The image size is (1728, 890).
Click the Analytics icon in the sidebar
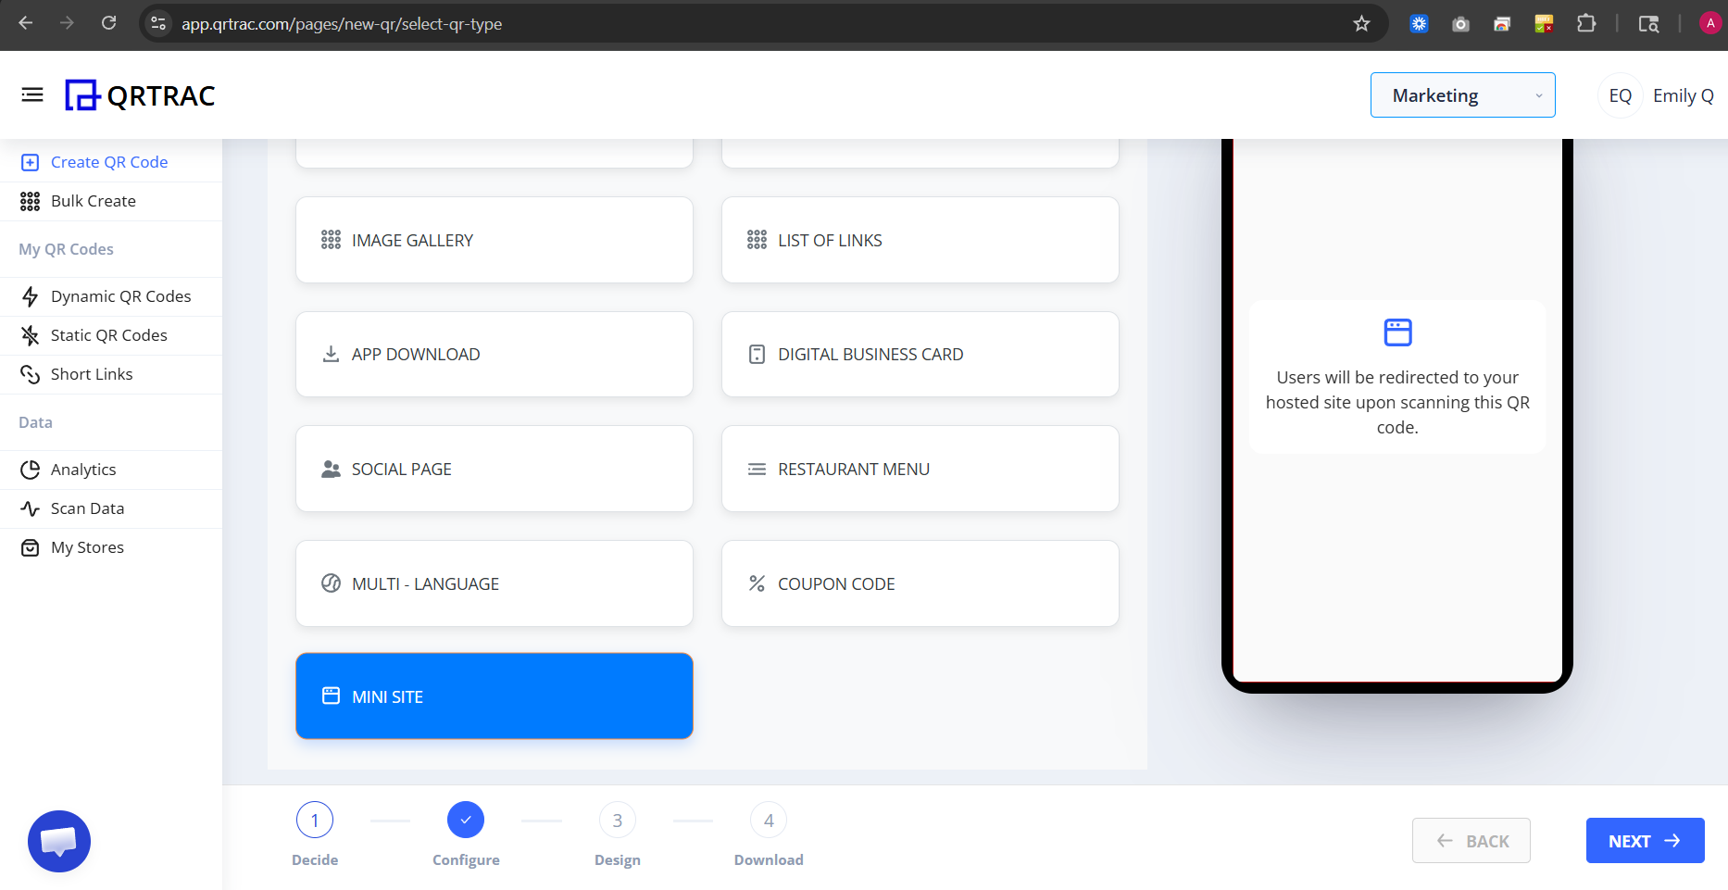click(x=30, y=470)
